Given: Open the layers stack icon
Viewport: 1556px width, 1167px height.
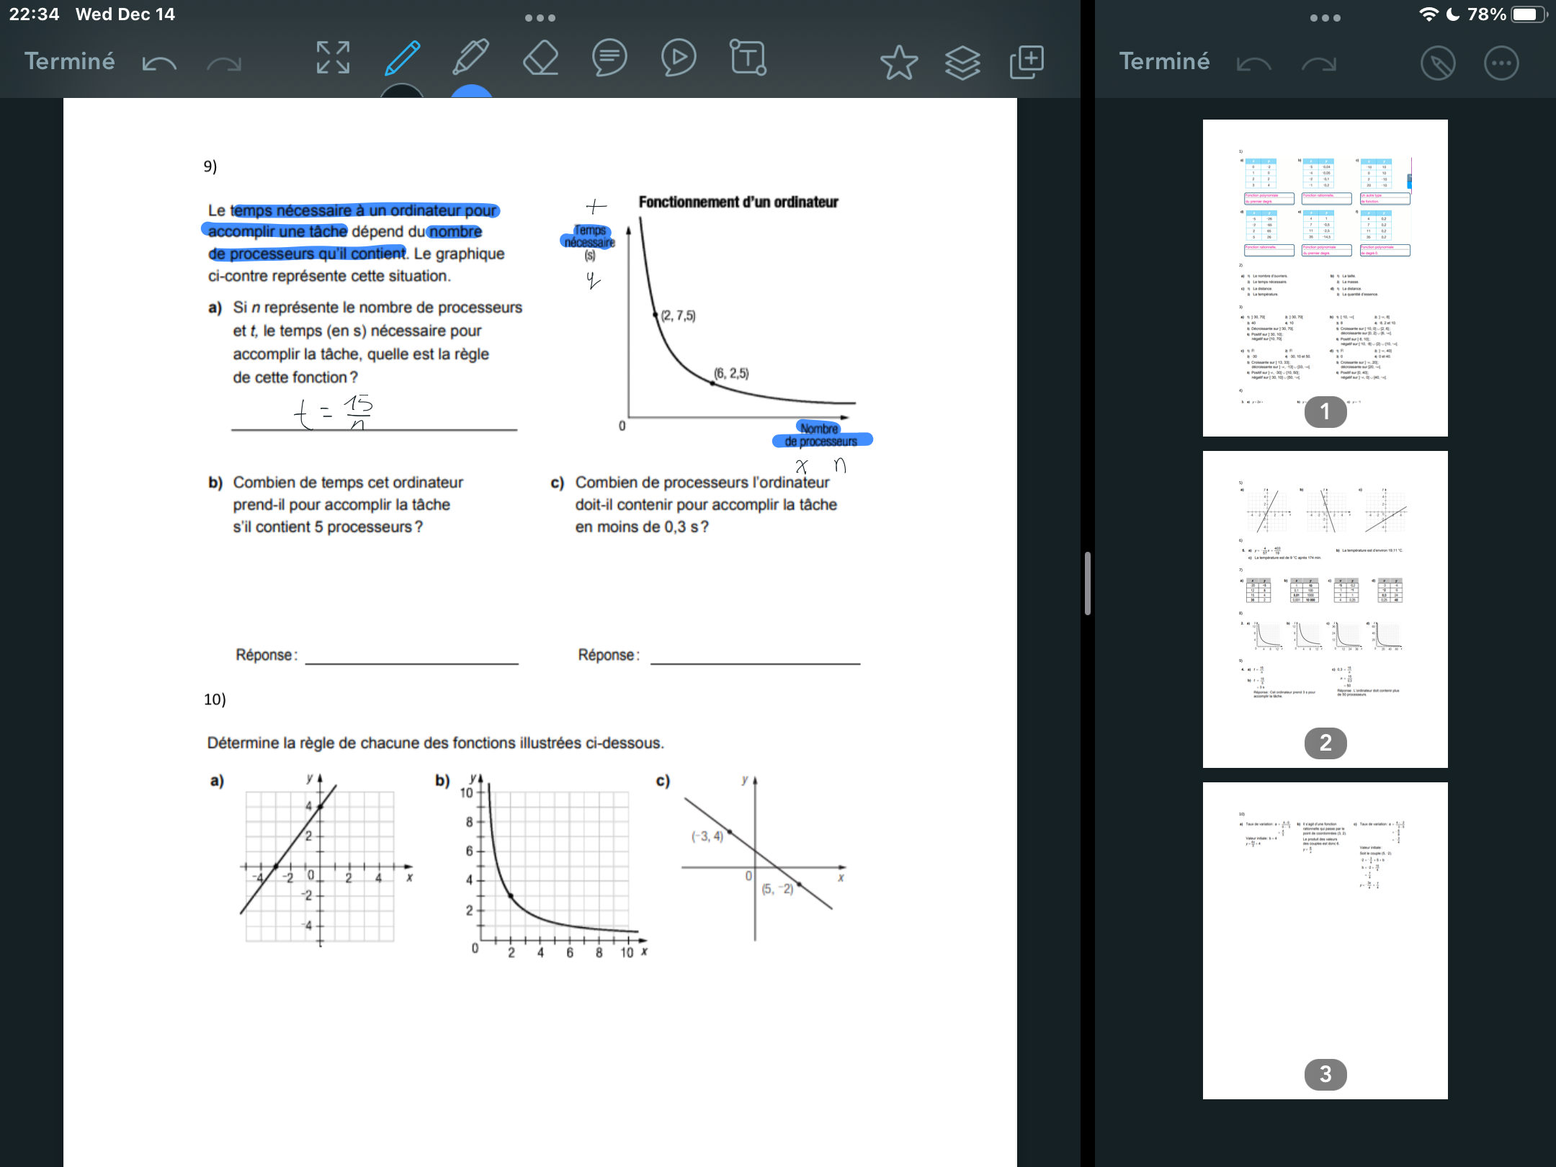Looking at the screenshot, I should click(962, 63).
